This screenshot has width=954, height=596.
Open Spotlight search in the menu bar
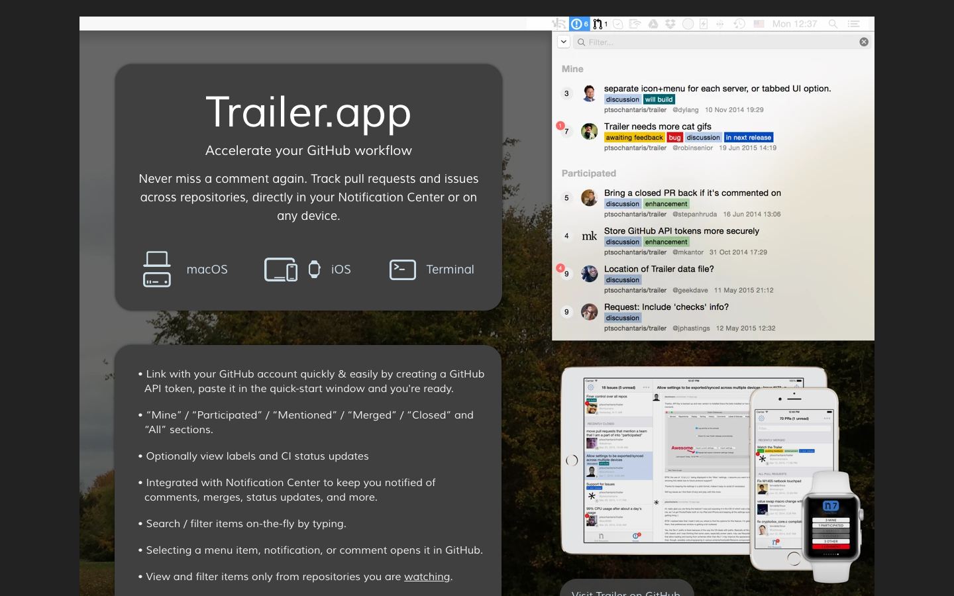(x=833, y=24)
